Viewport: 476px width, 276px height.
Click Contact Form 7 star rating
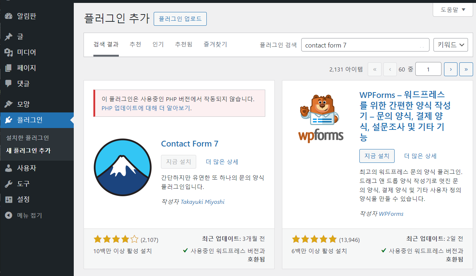116,239
